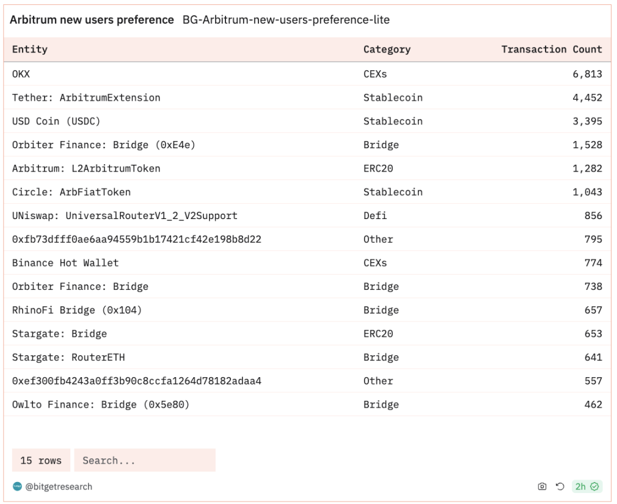Click the Stablecoin category in Tether row

pyautogui.click(x=393, y=98)
